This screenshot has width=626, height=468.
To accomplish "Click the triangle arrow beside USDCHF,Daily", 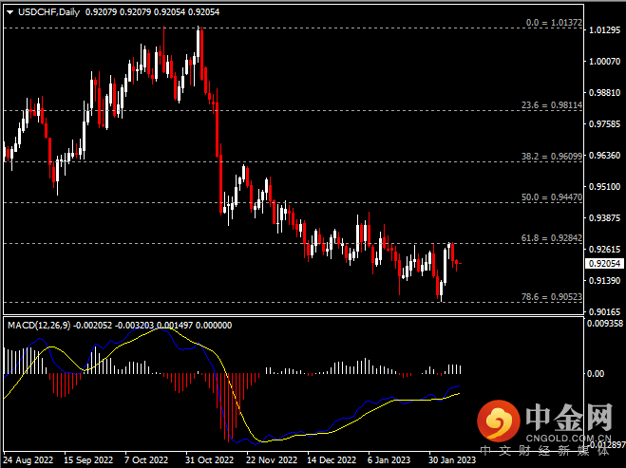I will pyautogui.click(x=9, y=12).
